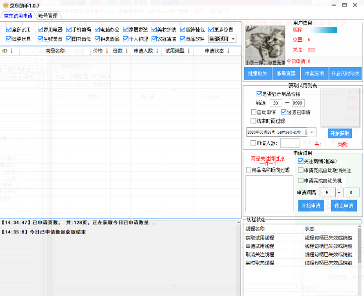Click the minimum price filter field 30

[276, 103]
